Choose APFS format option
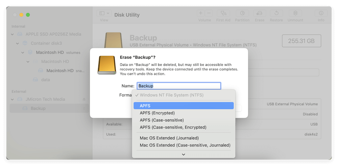Screen dimensions: 338x166 click(183, 106)
